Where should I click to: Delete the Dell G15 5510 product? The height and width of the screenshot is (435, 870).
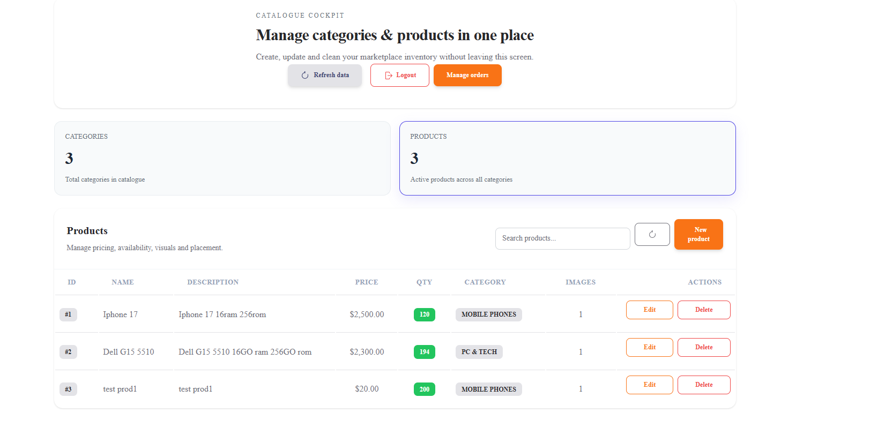point(704,348)
